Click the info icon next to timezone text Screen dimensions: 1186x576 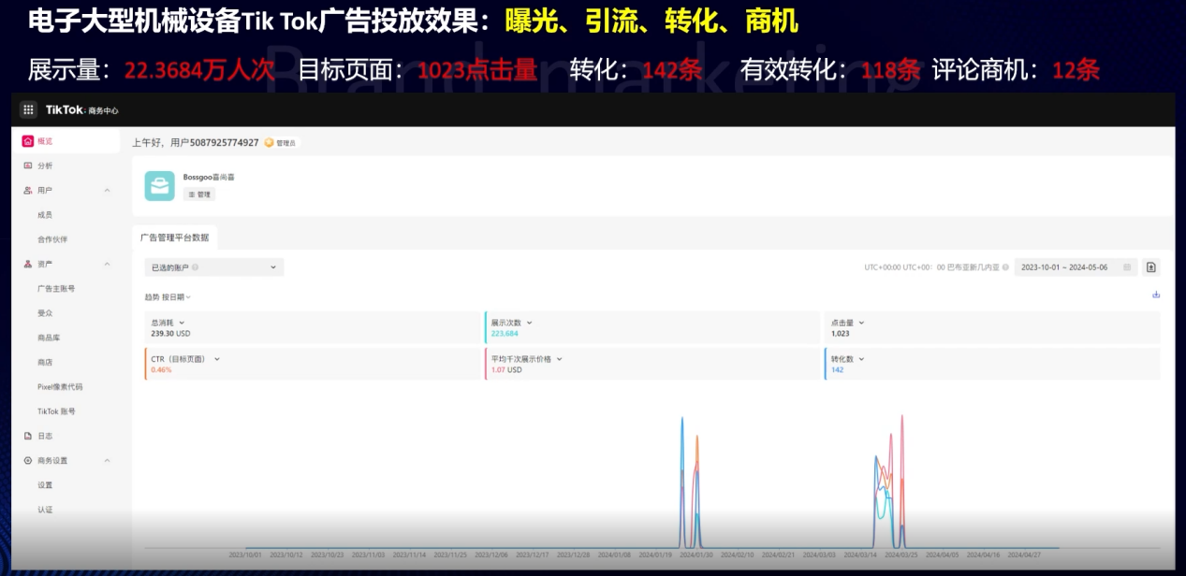pos(1005,267)
